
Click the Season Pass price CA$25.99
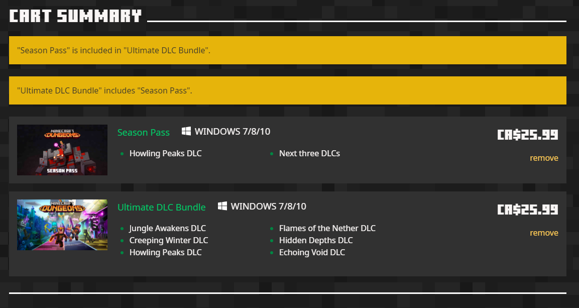(528, 135)
